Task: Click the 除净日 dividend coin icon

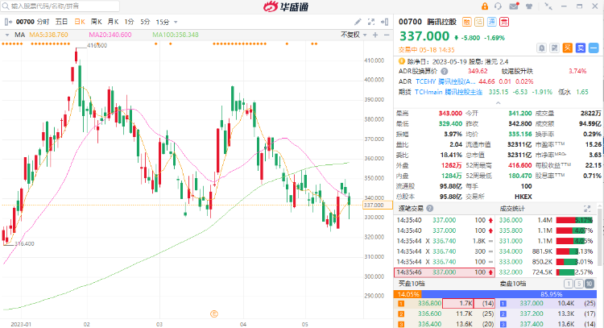Action: click(x=402, y=61)
